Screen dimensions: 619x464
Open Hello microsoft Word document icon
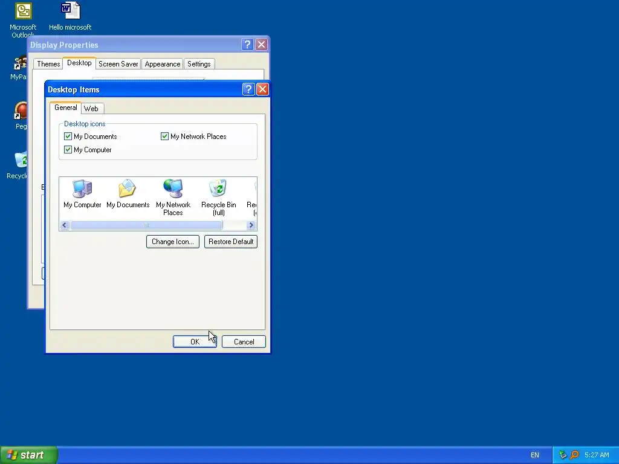[x=70, y=16]
